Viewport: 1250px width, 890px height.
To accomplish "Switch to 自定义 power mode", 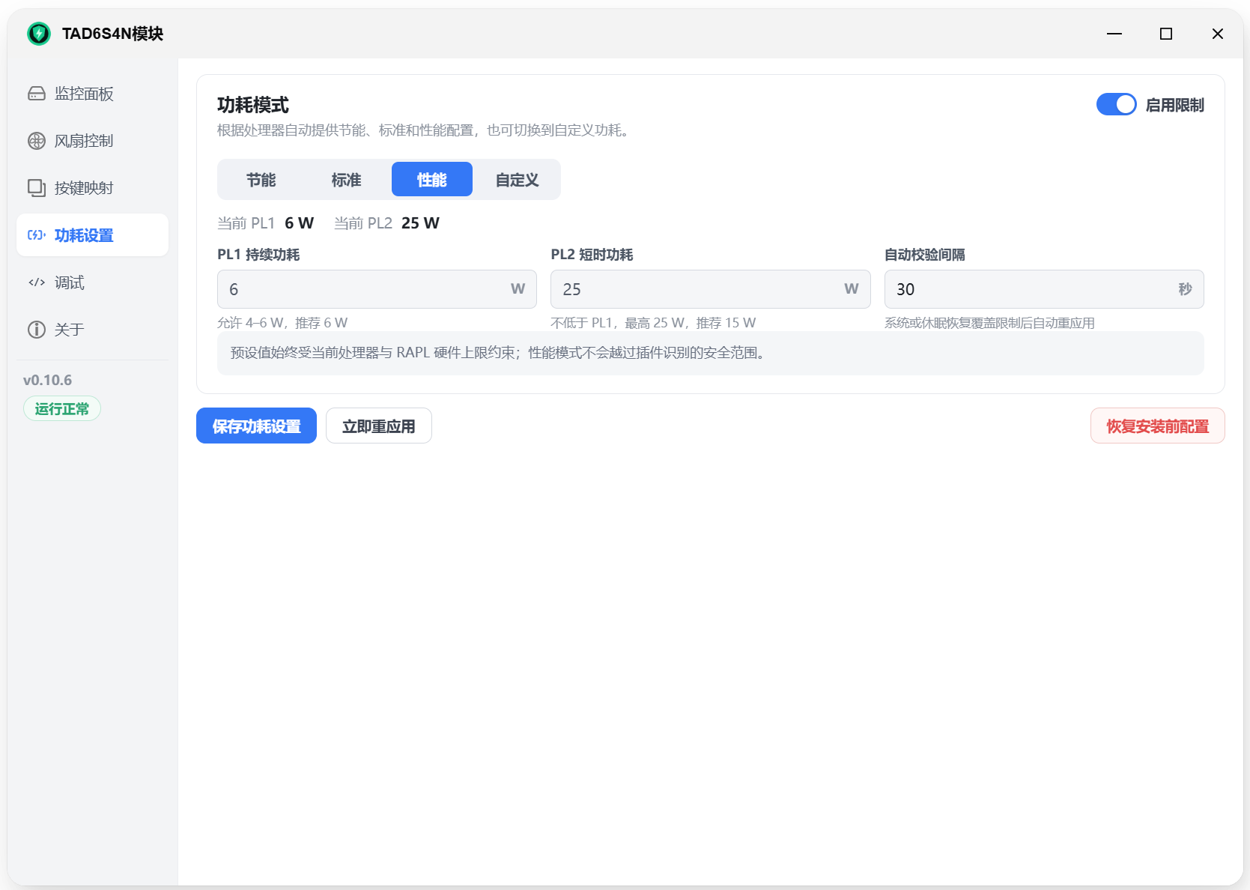I will coord(518,180).
